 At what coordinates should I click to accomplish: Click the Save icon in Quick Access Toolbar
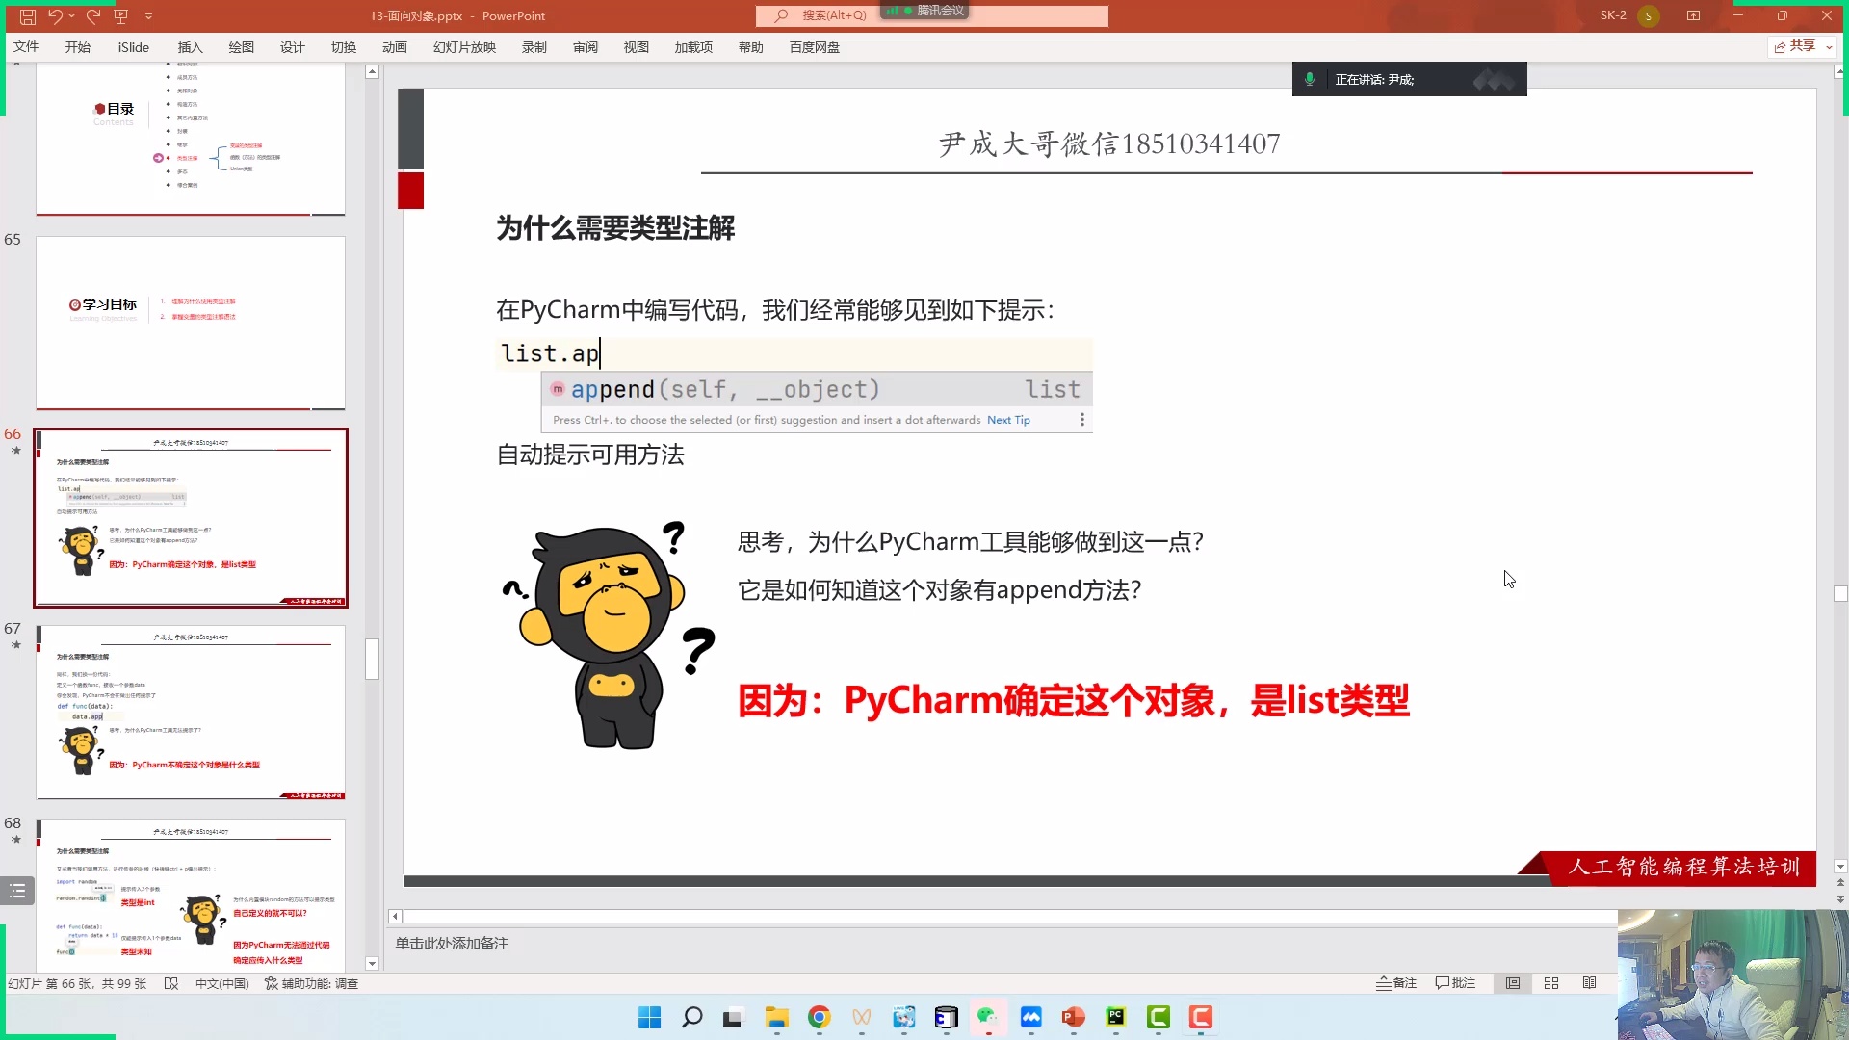pos(27,16)
